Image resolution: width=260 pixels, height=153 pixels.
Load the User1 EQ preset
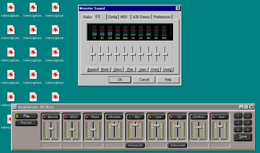(x=155, y=69)
